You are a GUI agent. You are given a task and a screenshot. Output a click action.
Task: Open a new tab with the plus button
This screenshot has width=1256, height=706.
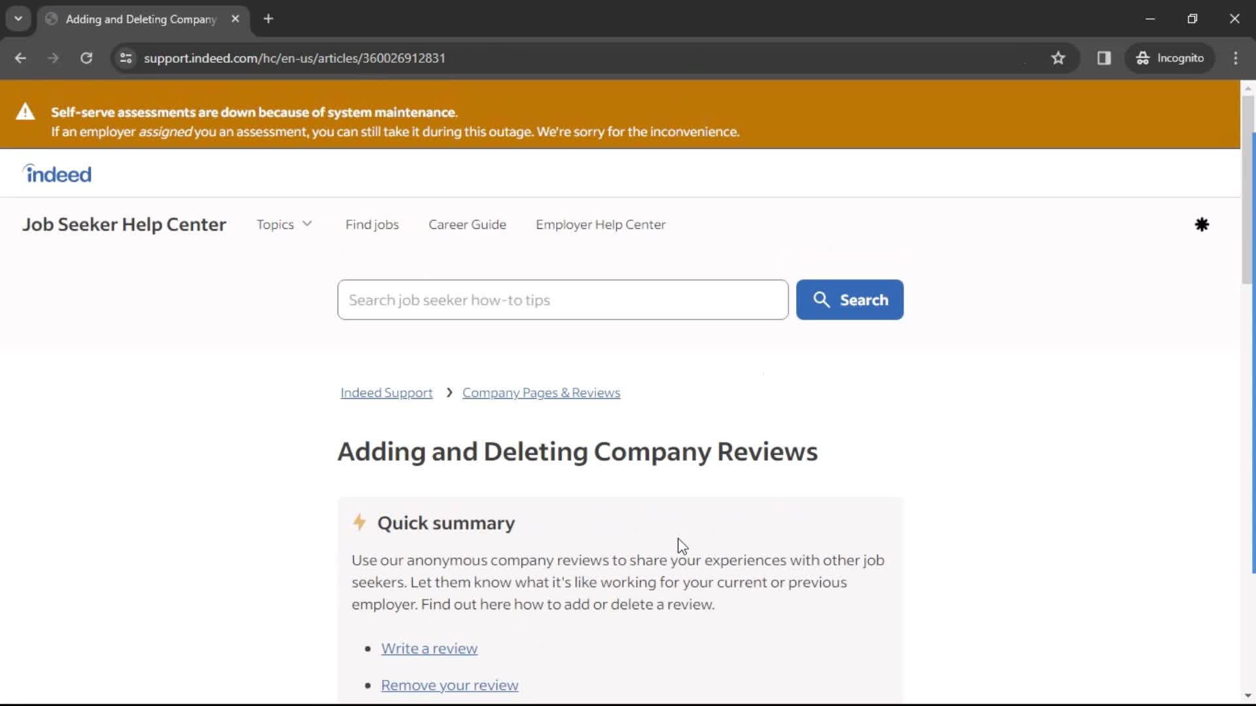point(268,19)
